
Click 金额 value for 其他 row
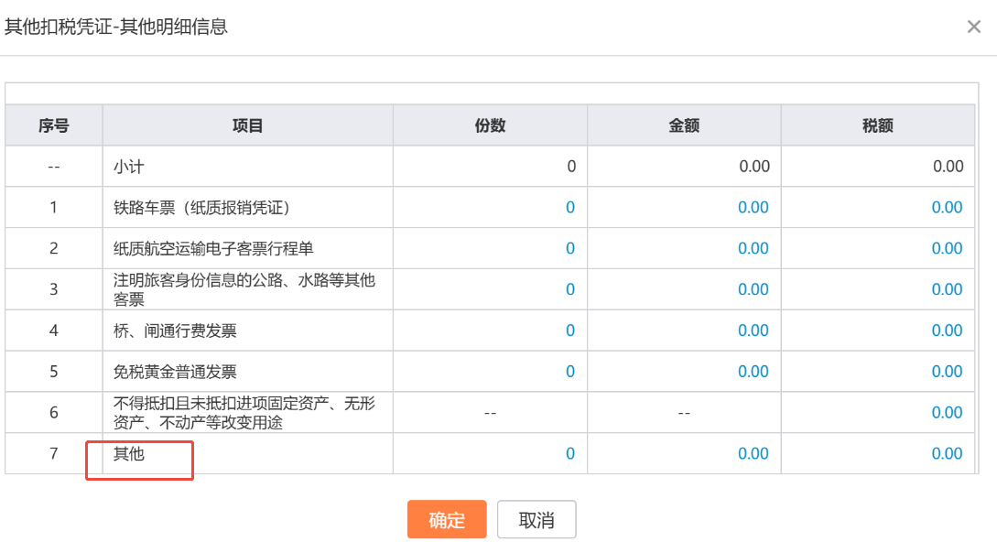[x=753, y=454]
